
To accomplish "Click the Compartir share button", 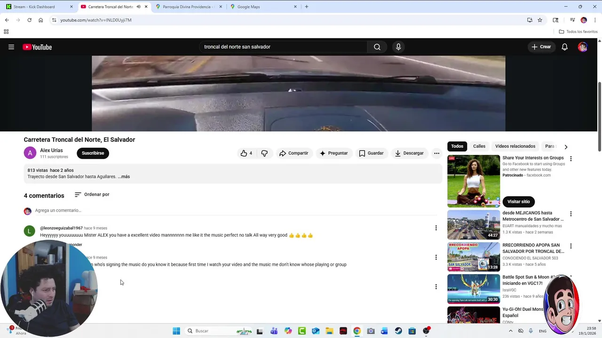I will tap(293, 153).
